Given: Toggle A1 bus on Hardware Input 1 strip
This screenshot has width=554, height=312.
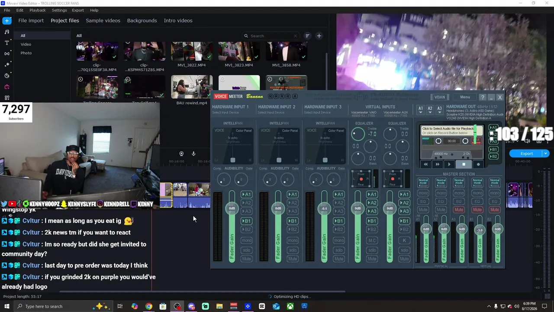Looking at the screenshot, I should tap(246, 195).
